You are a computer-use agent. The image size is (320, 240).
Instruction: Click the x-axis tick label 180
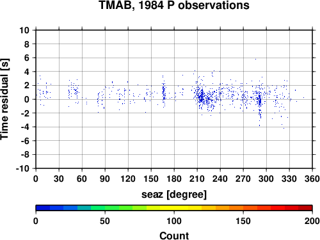pos(174,179)
